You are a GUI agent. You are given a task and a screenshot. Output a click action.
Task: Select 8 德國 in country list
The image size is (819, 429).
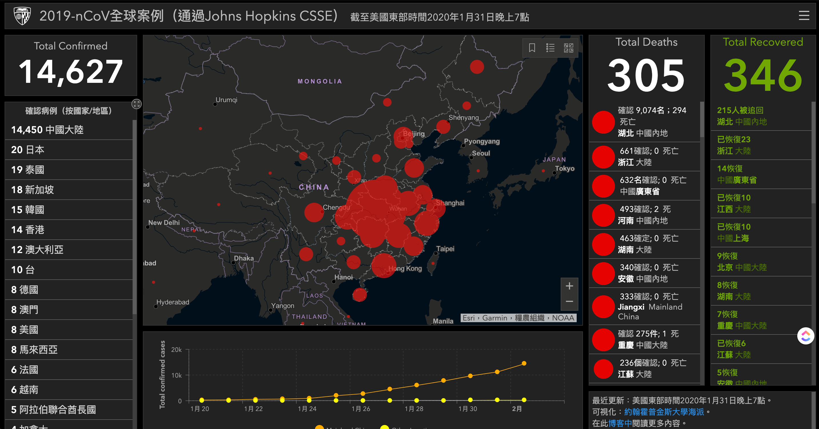[x=69, y=290]
